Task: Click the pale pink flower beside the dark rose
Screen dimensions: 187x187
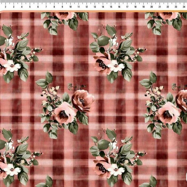Action: coord(65,113)
